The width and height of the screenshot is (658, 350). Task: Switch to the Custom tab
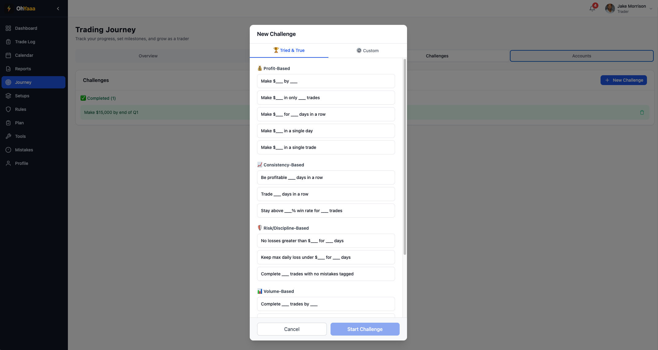(367, 51)
